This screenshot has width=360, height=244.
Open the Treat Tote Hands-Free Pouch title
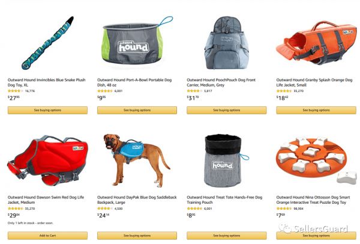[x=224, y=200]
